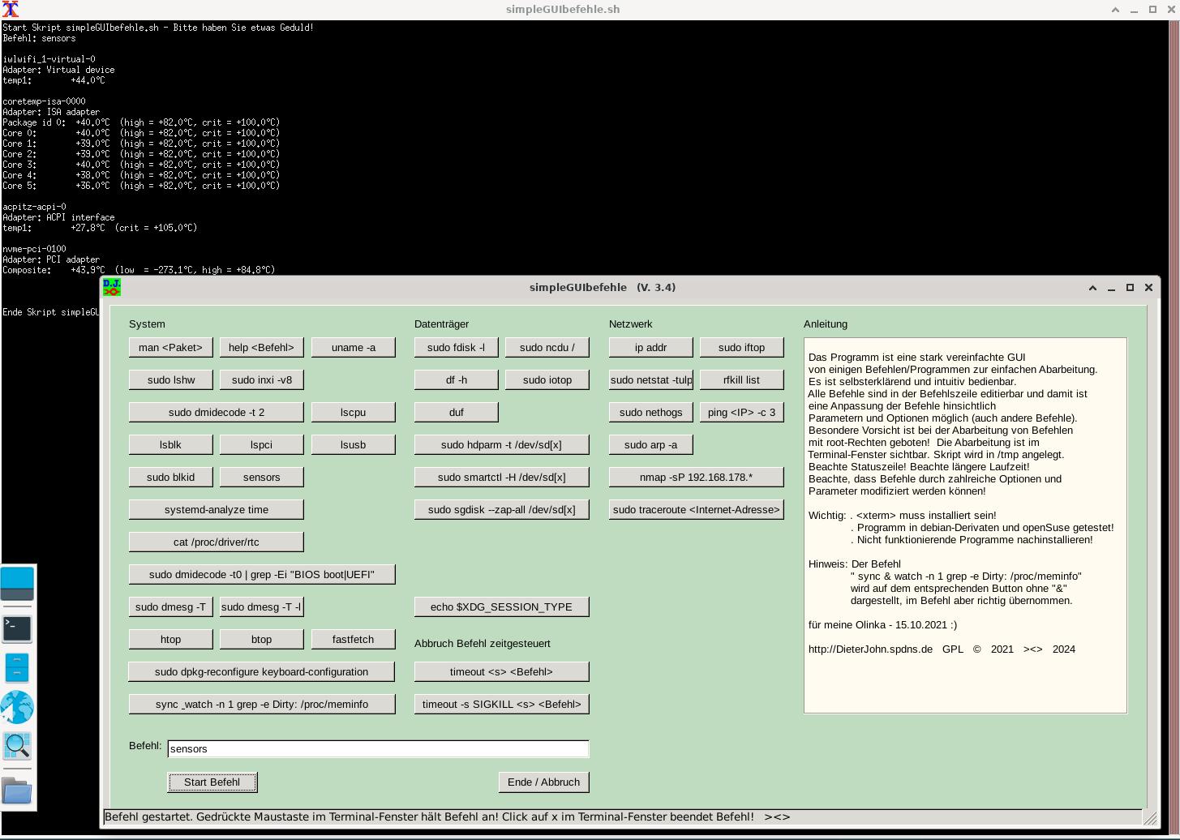
Task: Click the 'Befehl gestartet' status bar message
Action: (x=429, y=816)
